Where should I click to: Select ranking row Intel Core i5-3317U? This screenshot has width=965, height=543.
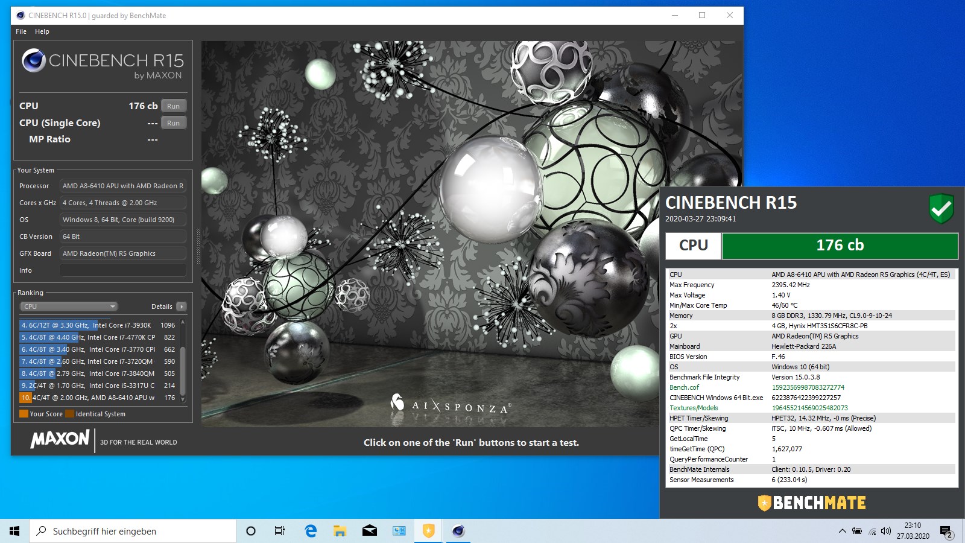98,386
